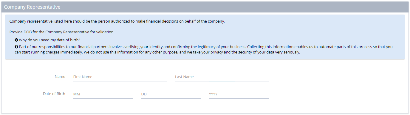
Task: Click the teal focus underline beneath Last Name
Action: (222, 81)
